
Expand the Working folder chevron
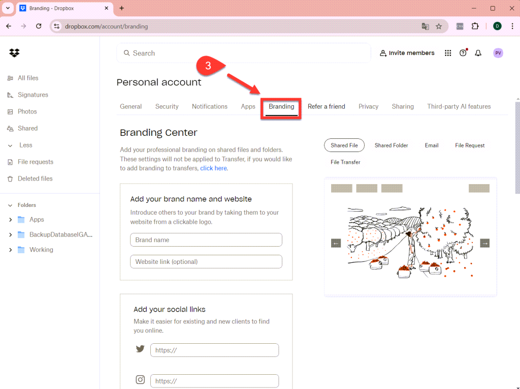(x=10, y=250)
